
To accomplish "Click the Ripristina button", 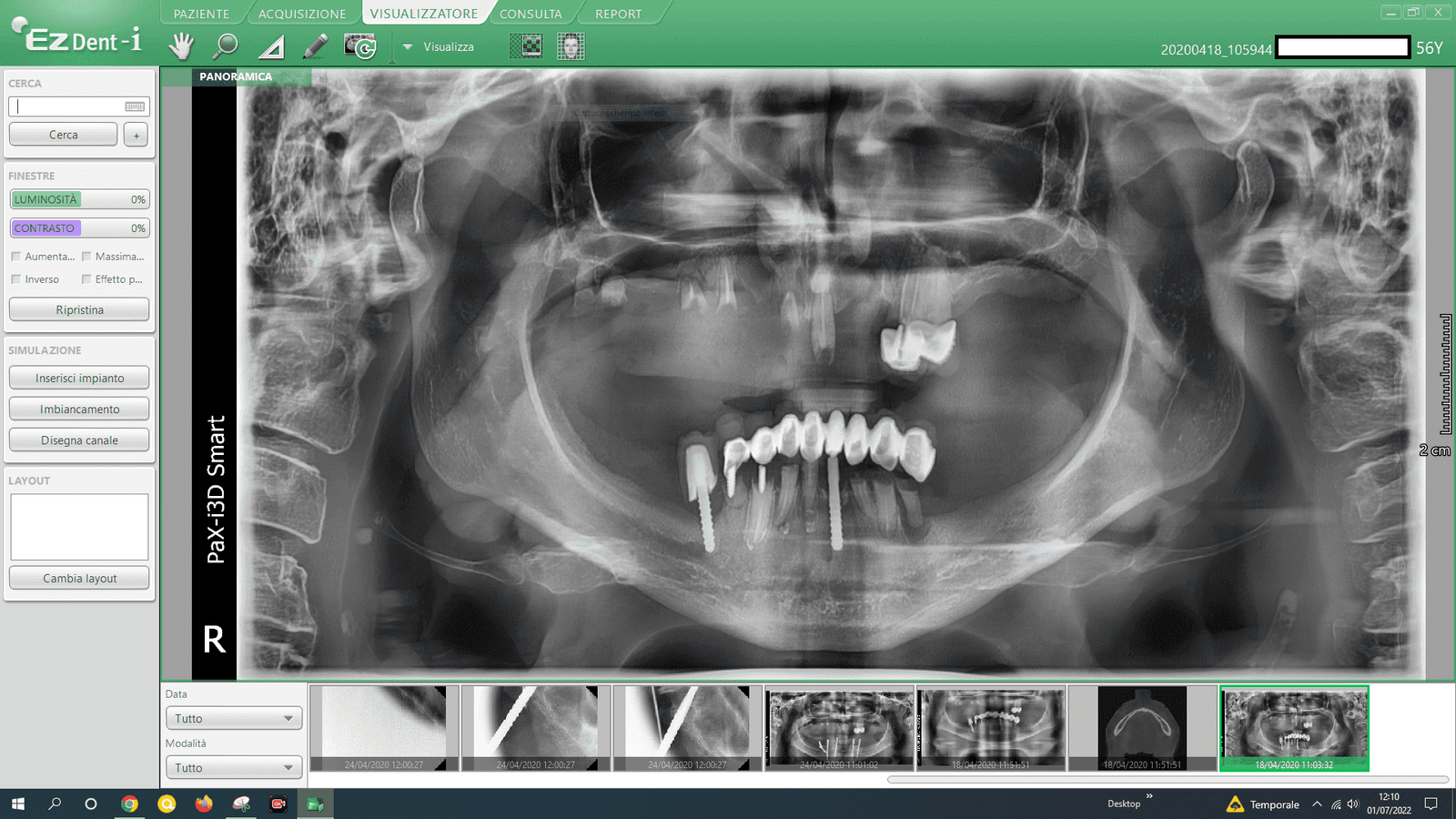I will 79,309.
